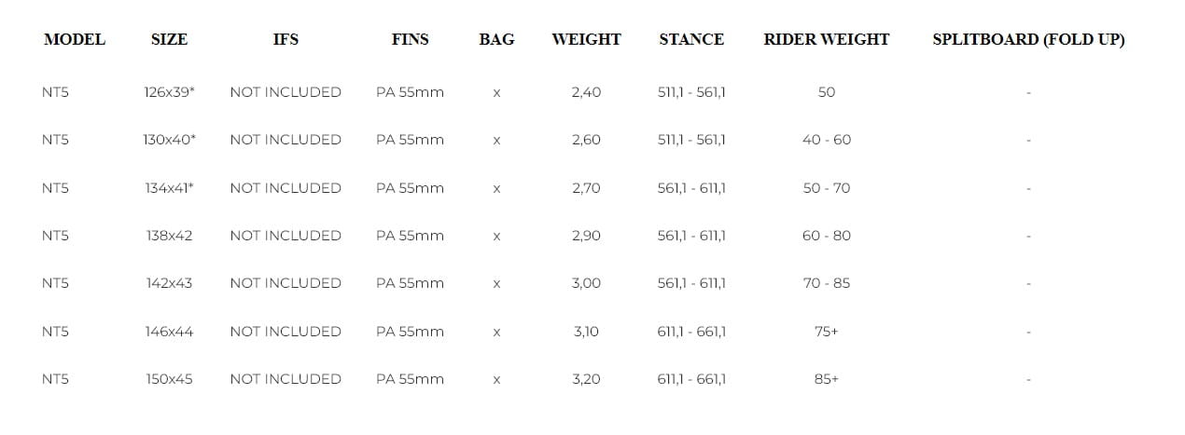This screenshot has width=1185, height=435.
Task: Click the 150x45 size cell
Action: click(x=169, y=379)
